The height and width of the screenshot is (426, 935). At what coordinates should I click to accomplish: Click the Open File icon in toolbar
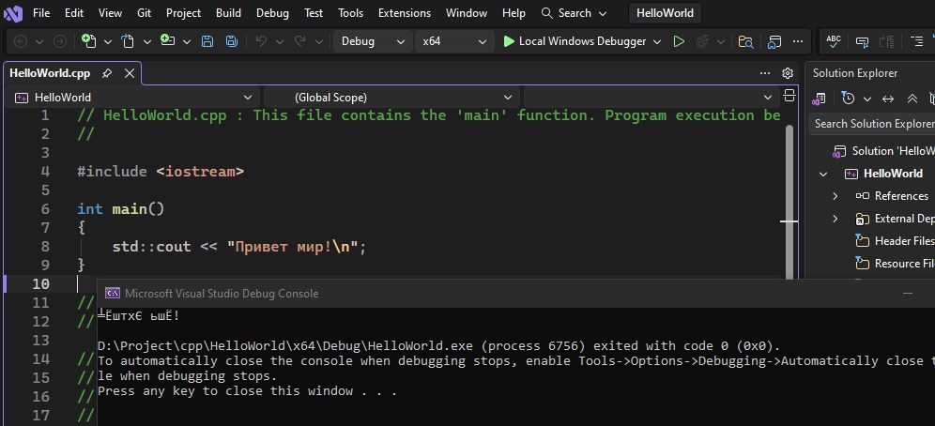[128, 41]
